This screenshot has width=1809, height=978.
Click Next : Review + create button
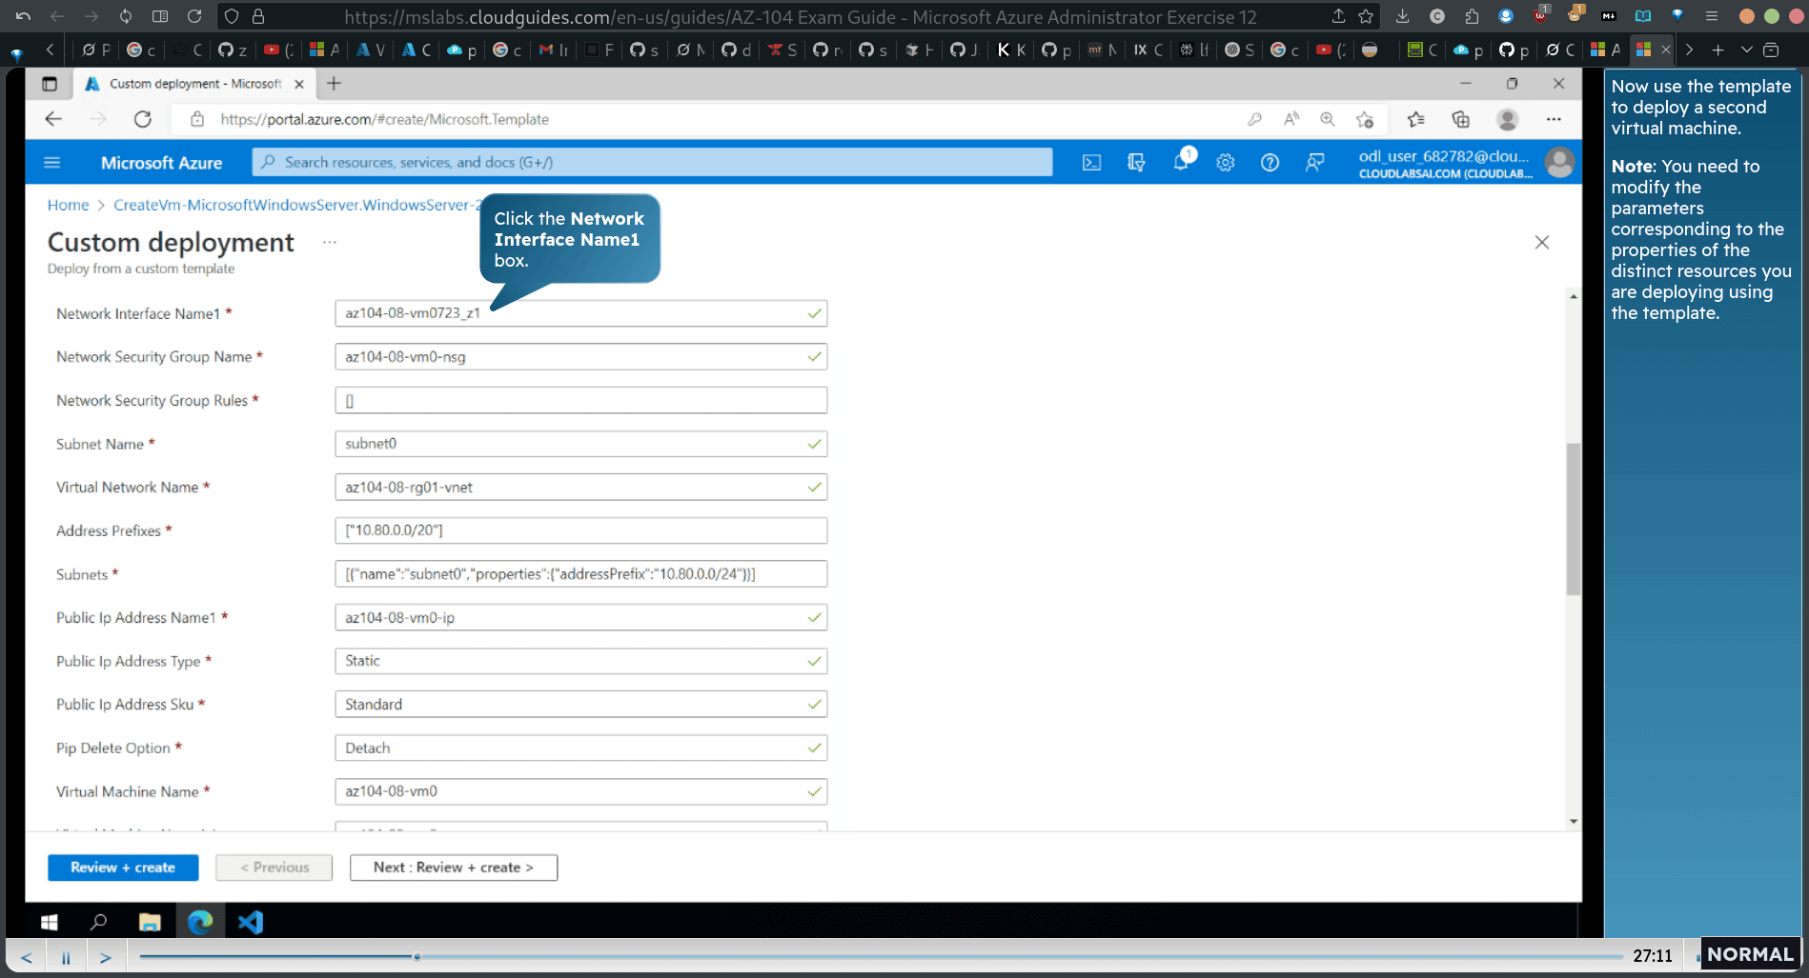pyautogui.click(x=454, y=868)
